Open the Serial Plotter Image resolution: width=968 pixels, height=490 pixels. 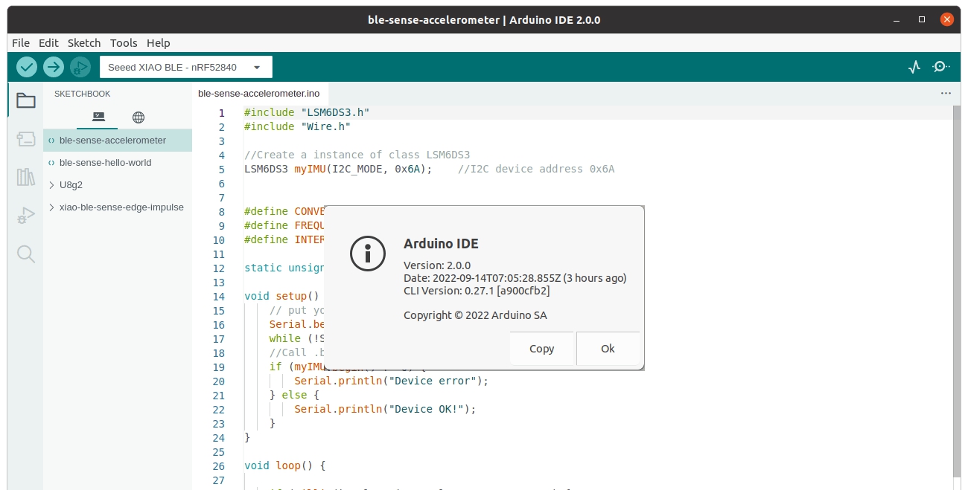[914, 67]
